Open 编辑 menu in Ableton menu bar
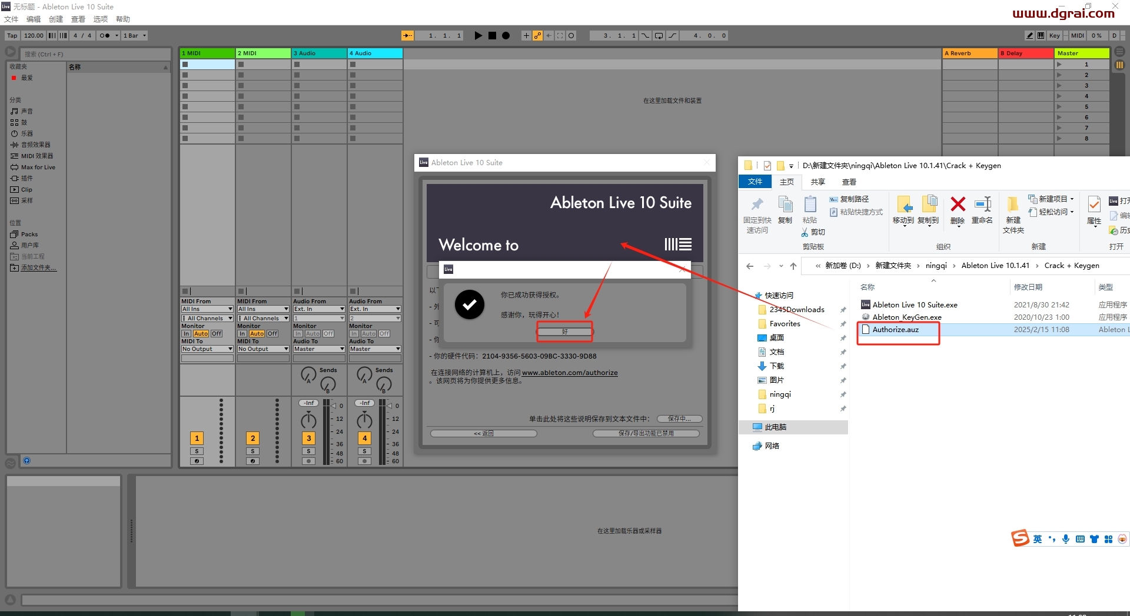Image resolution: width=1130 pixels, height=616 pixels. [x=33, y=19]
